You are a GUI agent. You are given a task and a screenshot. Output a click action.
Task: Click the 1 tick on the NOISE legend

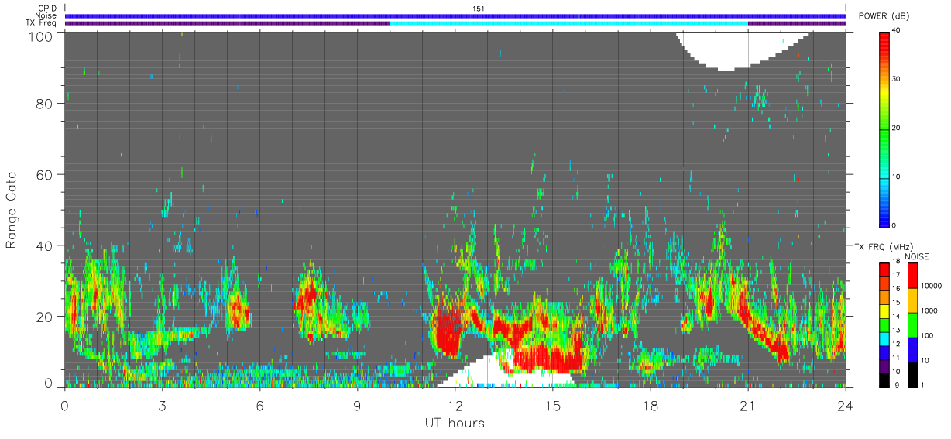924,385
